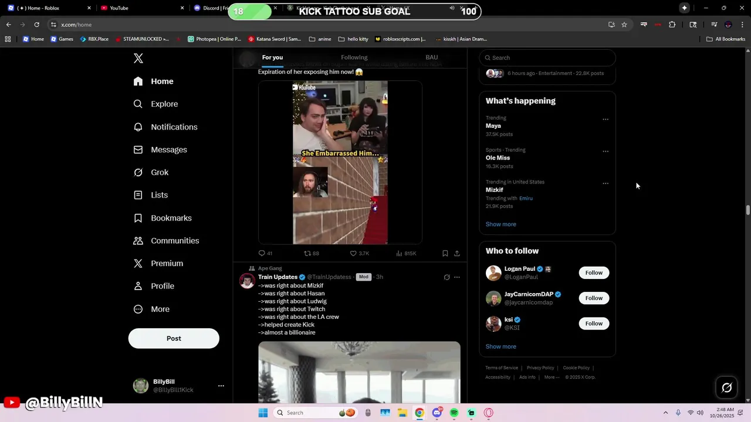Open the anime bookmarks folder
This screenshot has height=422, width=751.
[x=320, y=39]
